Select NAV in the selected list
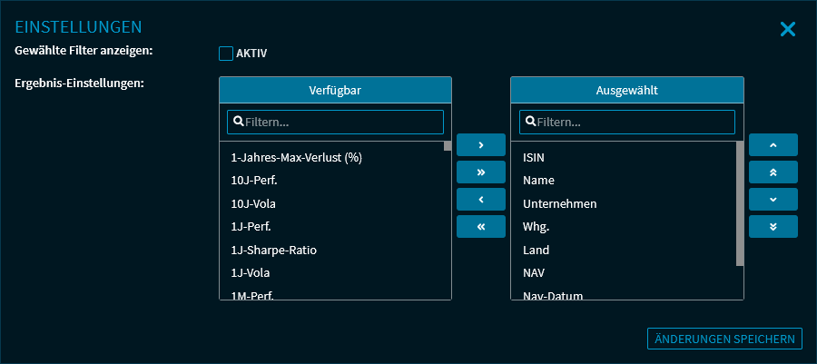The height and width of the screenshot is (364, 817). point(535,272)
